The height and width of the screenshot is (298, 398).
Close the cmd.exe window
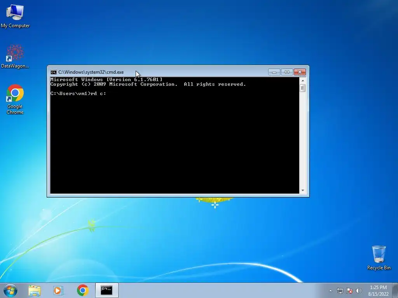coord(300,72)
